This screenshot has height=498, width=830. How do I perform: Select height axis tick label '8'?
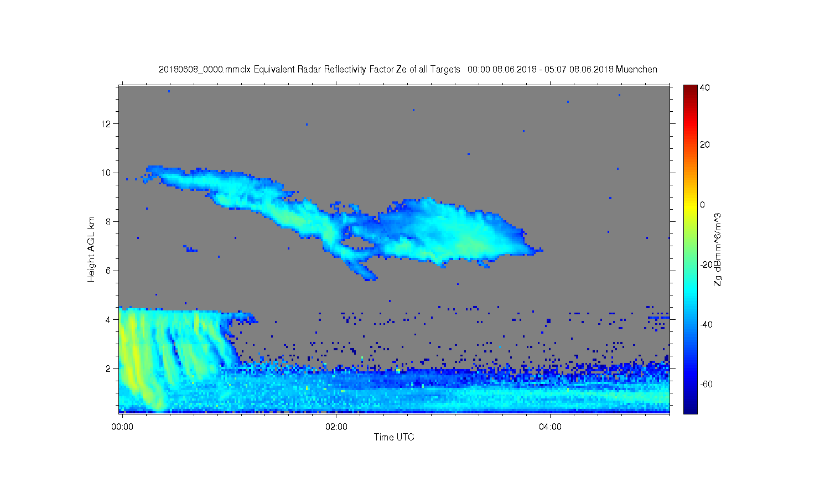109,222
